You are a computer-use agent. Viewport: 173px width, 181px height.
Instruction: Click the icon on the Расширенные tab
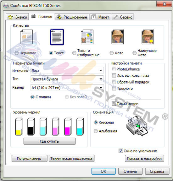click(59, 17)
